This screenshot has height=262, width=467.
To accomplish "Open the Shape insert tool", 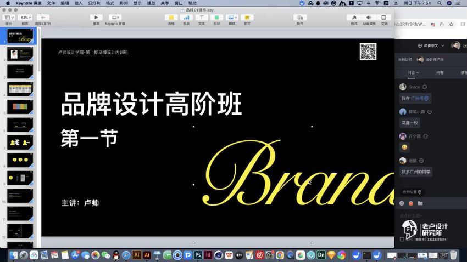I will tap(216, 18).
